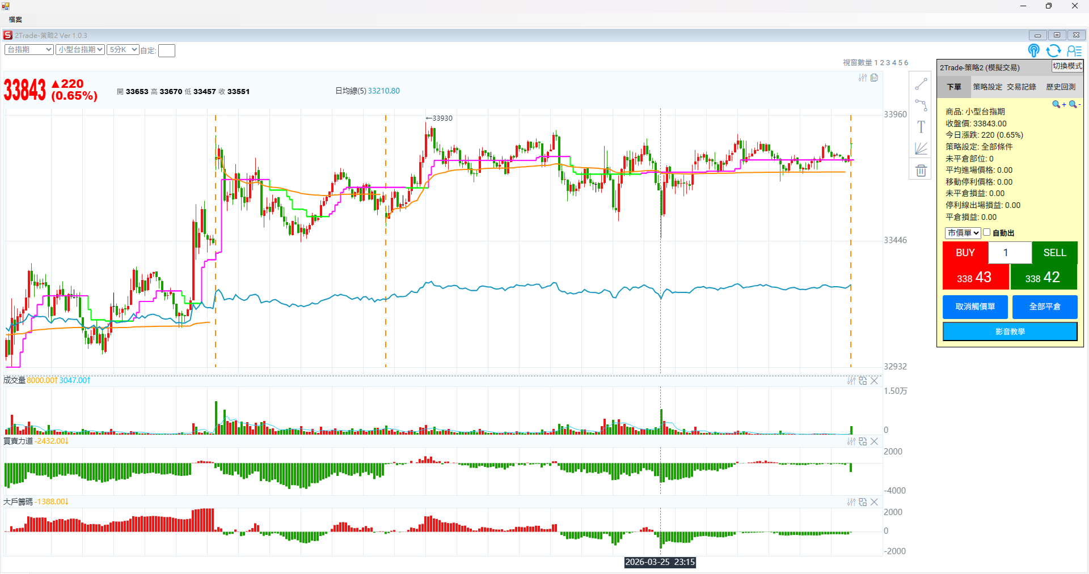This screenshot has width=1089, height=574.
Task: Choose the text annotation tool
Action: tap(921, 127)
